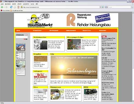This screenshot has height=104, width=134.
Task: Click the site icon in the address bar
Action: 22,7
